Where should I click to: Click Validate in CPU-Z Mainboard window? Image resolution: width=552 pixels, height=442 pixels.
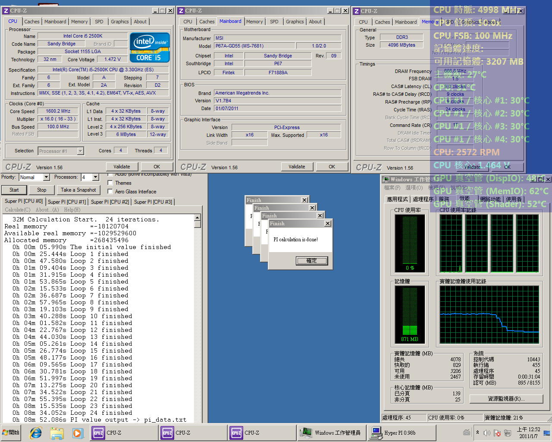[297, 167]
